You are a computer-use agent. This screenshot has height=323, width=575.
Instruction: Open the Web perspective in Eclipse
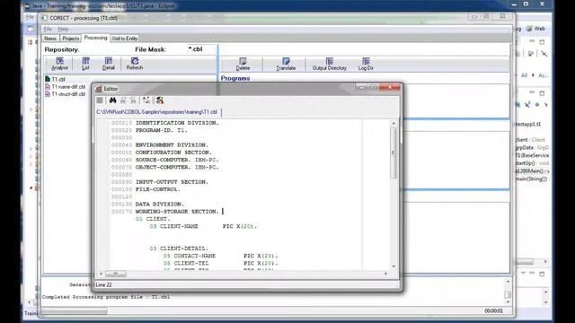click(535, 29)
